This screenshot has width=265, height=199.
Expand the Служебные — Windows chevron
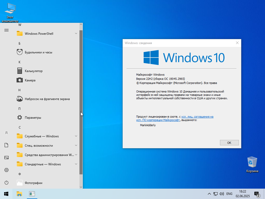[x=76, y=136]
